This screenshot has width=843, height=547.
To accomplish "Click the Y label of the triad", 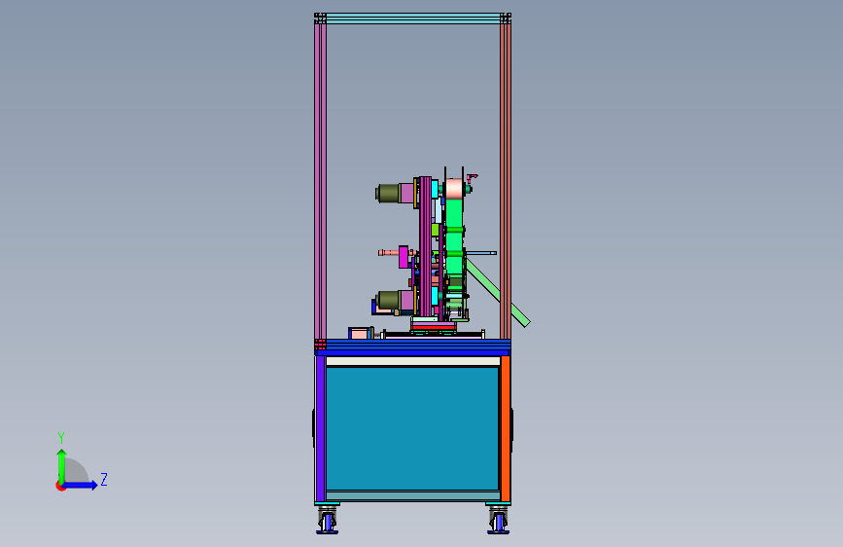I will [x=61, y=438].
